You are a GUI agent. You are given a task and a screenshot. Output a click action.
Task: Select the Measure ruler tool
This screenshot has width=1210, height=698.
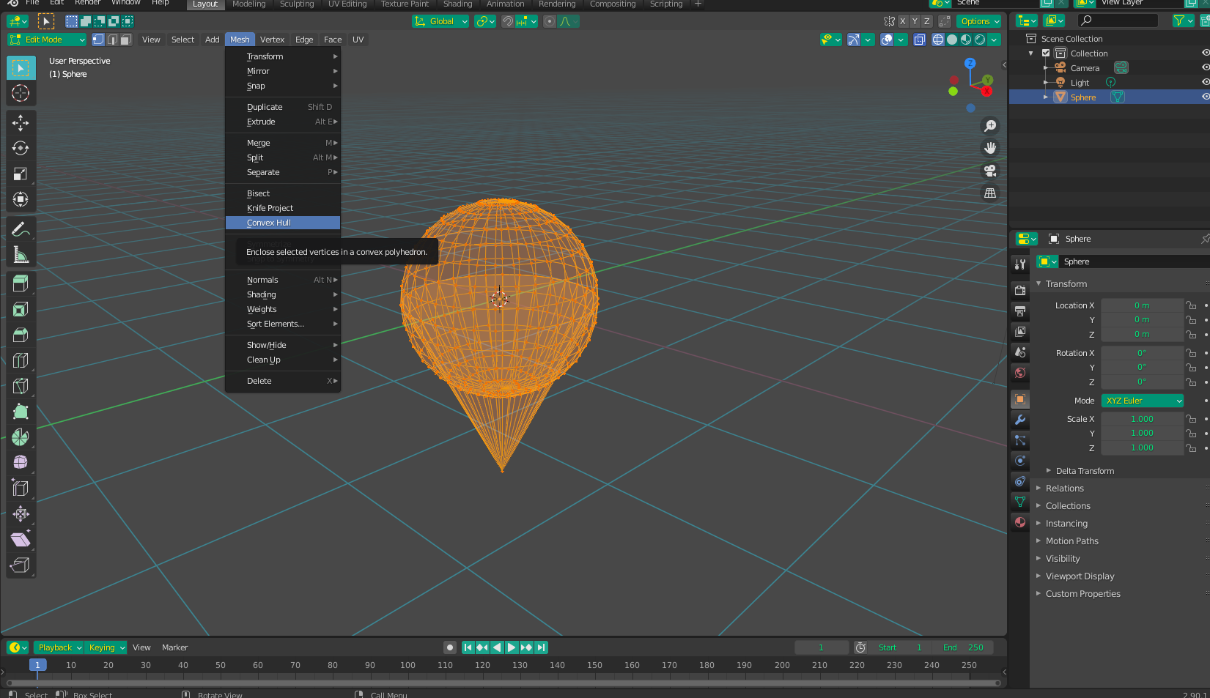click(x=21, y=254)
